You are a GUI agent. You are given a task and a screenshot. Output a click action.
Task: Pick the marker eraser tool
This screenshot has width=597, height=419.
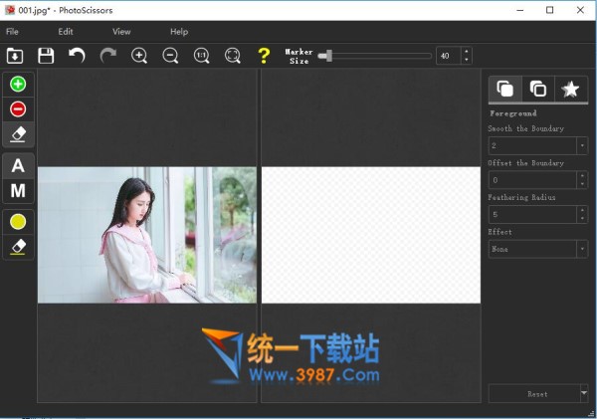[18, 133]
